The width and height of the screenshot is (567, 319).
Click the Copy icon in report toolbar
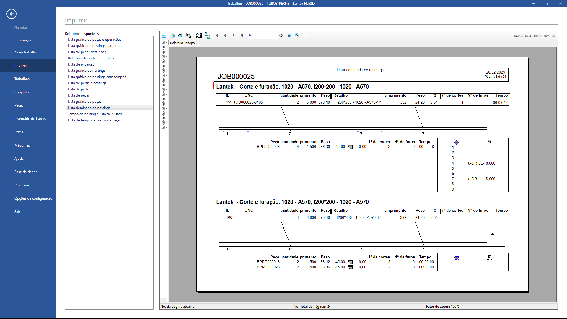(x=189, y=35)
